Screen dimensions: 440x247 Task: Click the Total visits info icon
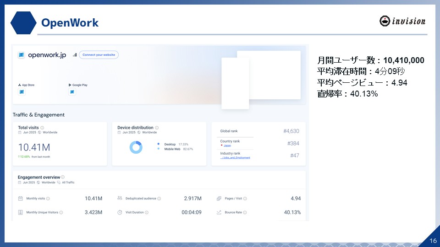[x=42, y=128]
